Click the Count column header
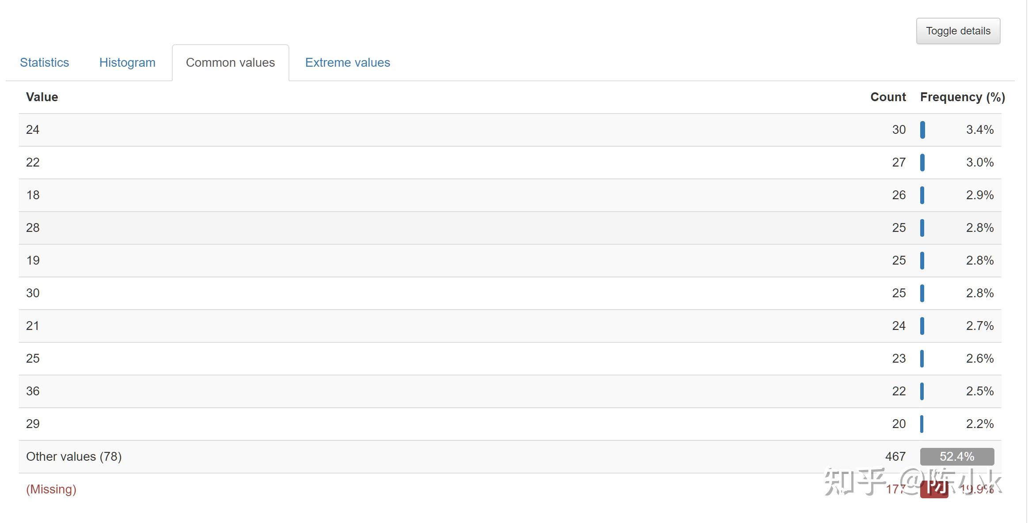 coord(888,97)
